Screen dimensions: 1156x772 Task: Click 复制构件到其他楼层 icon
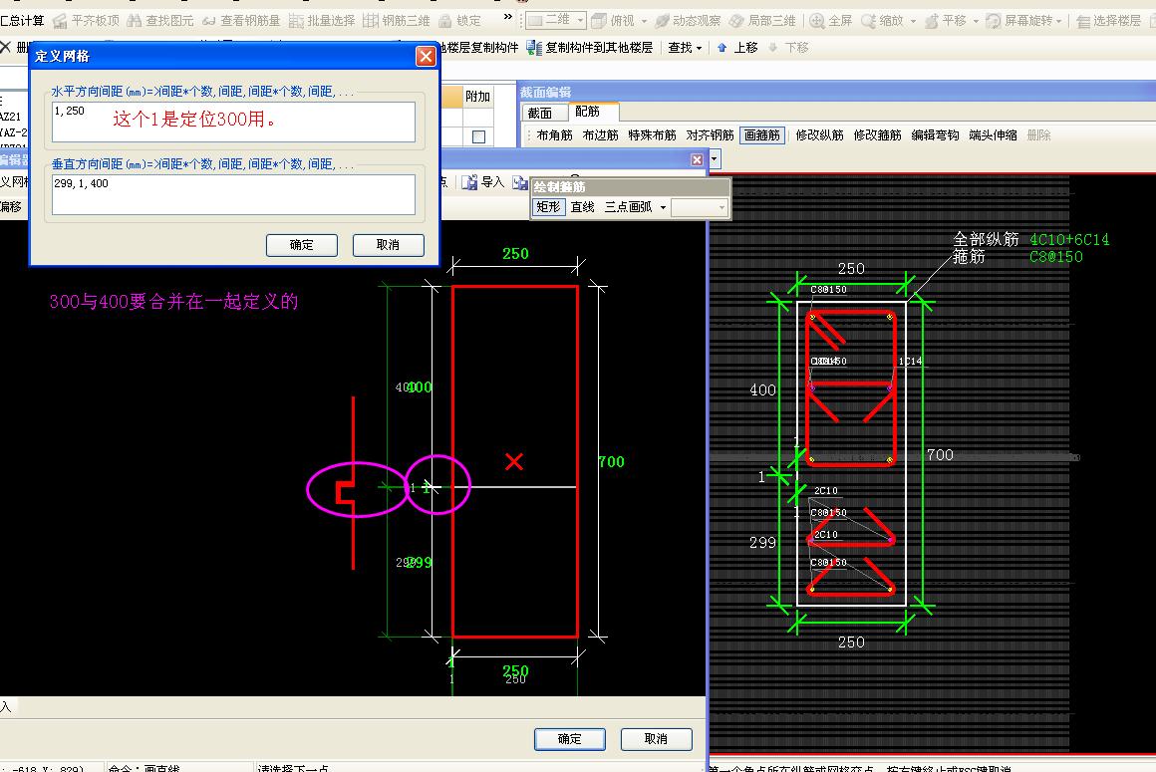pyautogui.click(x=534, y=47)
